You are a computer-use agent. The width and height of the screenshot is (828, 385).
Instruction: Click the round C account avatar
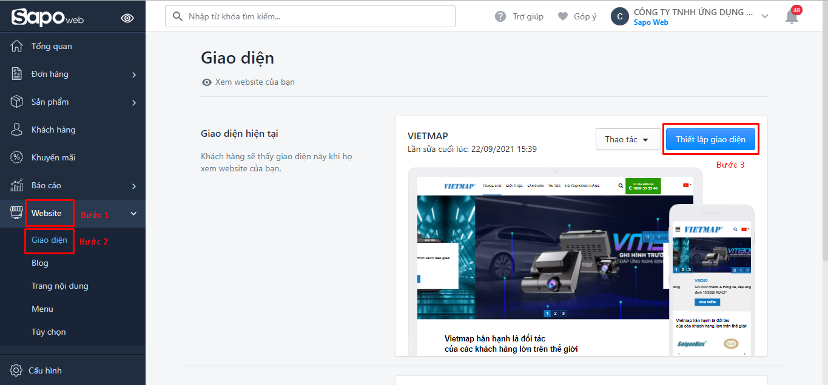[x=619, y=16]
